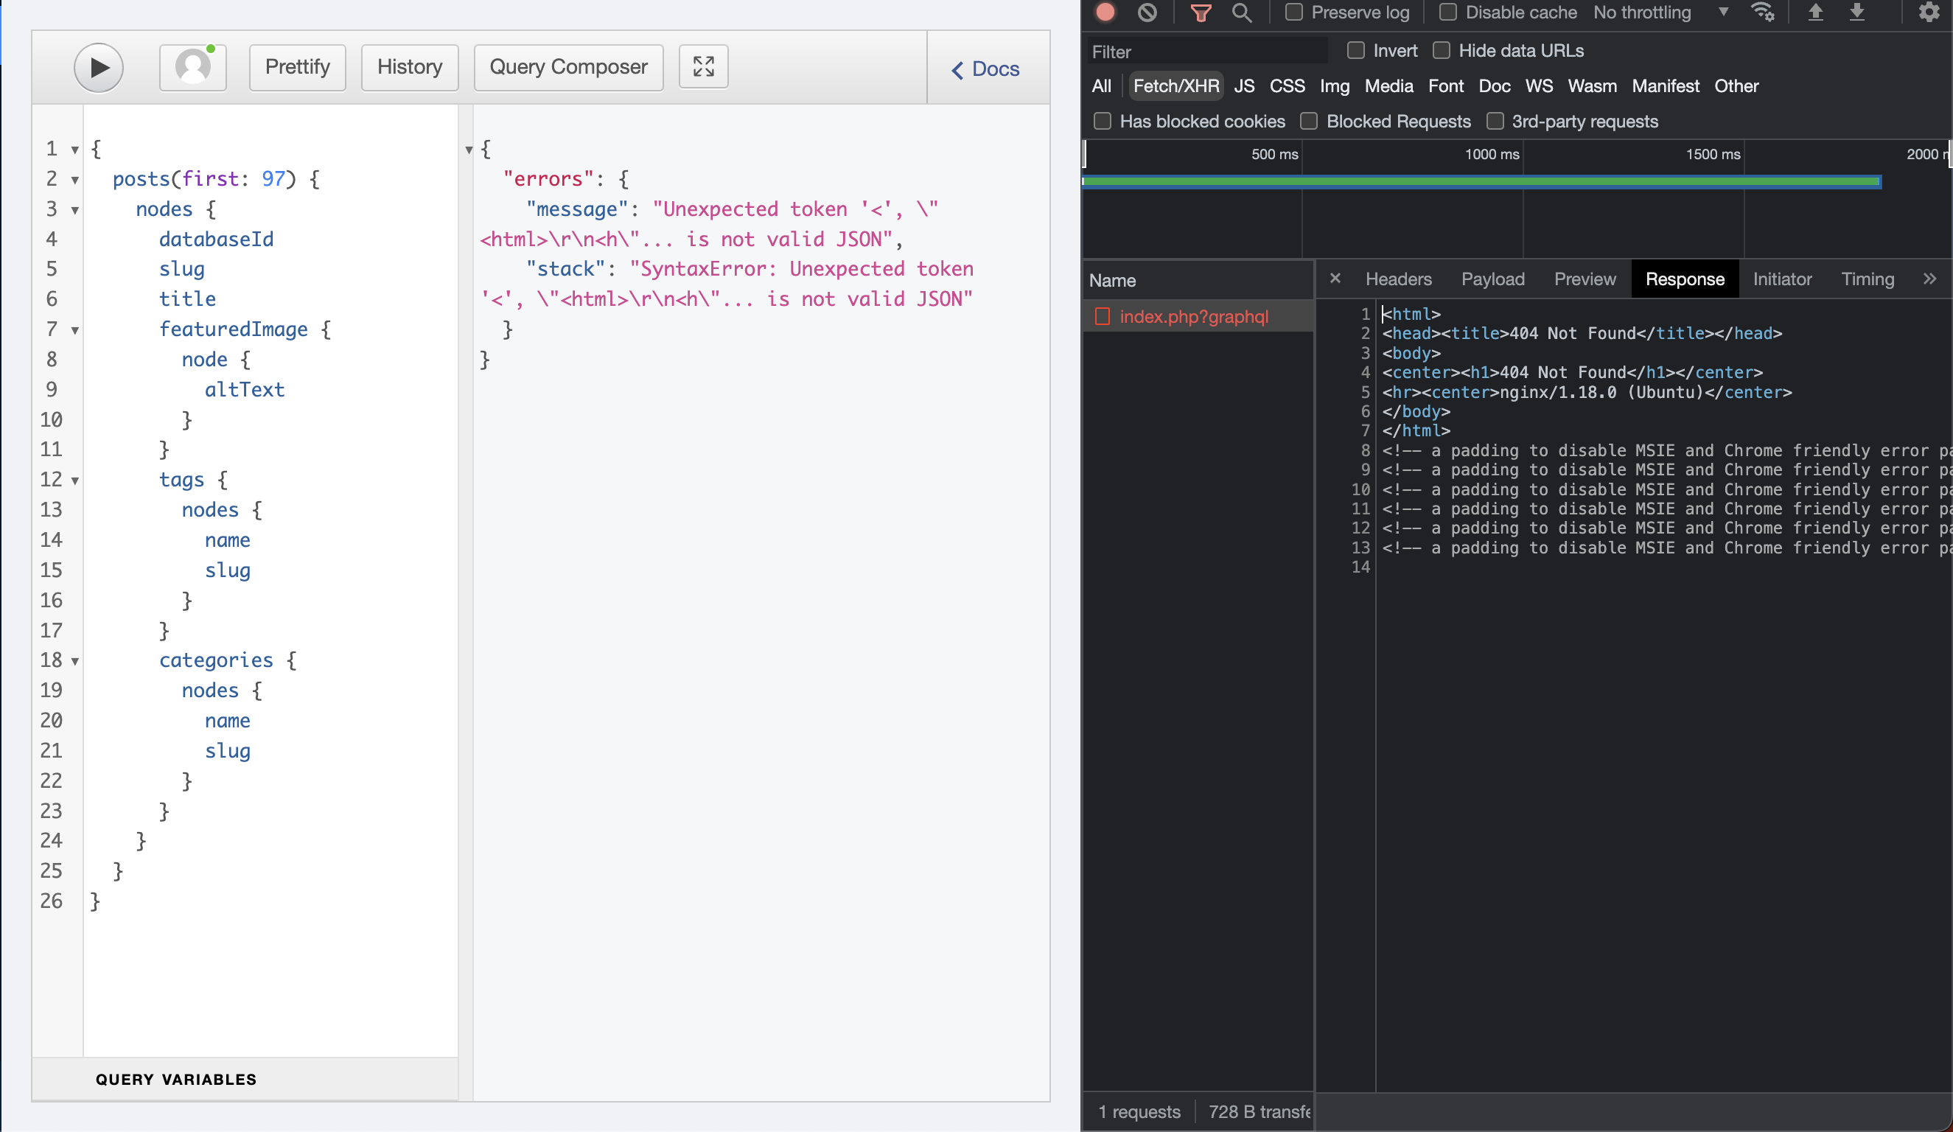
Task: Click the network Filter input field
Action: pyautogui.click(x=1207, y=52)
